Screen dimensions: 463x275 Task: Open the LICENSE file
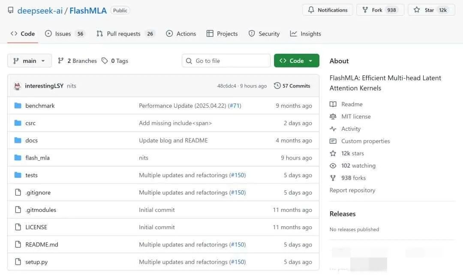36,227
